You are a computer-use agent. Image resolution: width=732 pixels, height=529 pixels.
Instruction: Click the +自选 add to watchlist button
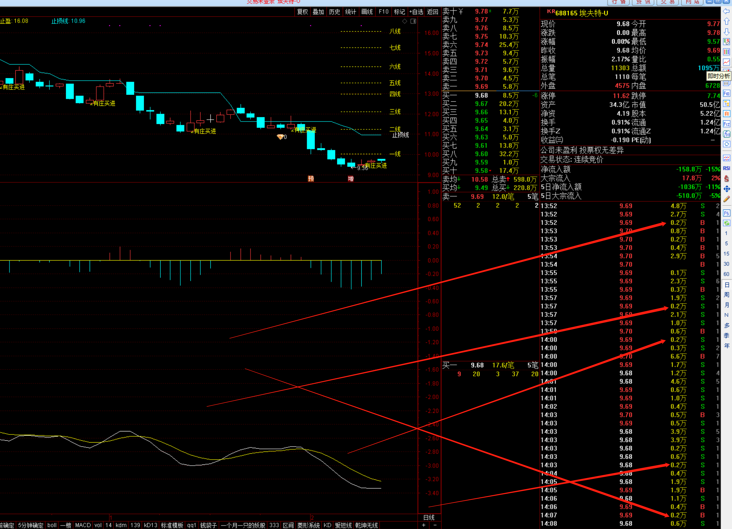pos(416,12)
